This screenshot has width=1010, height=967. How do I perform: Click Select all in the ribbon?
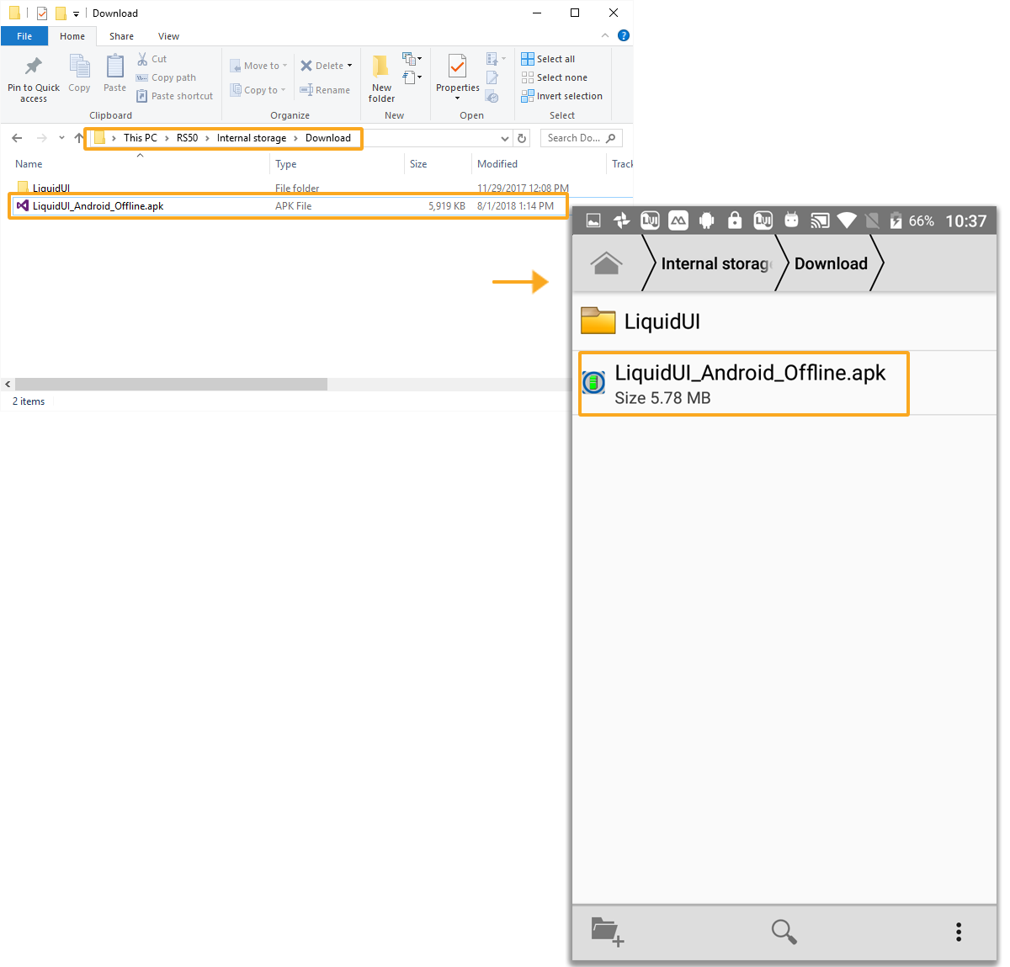pos(548,59)
